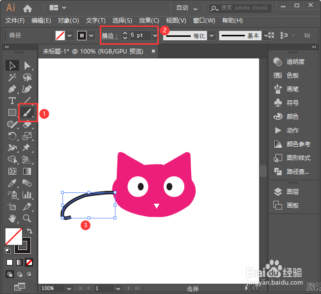Select the Paintbrush tool

[x=27, y=112]
